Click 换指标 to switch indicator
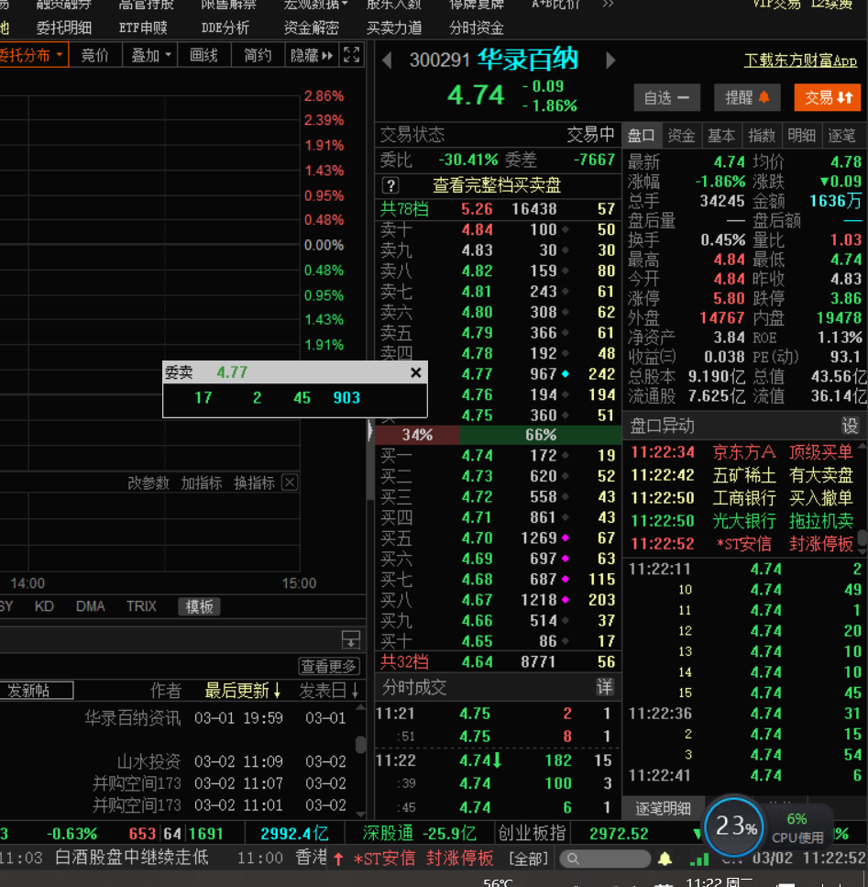Viewport: 868px width, 887px height. coord(254,482)
